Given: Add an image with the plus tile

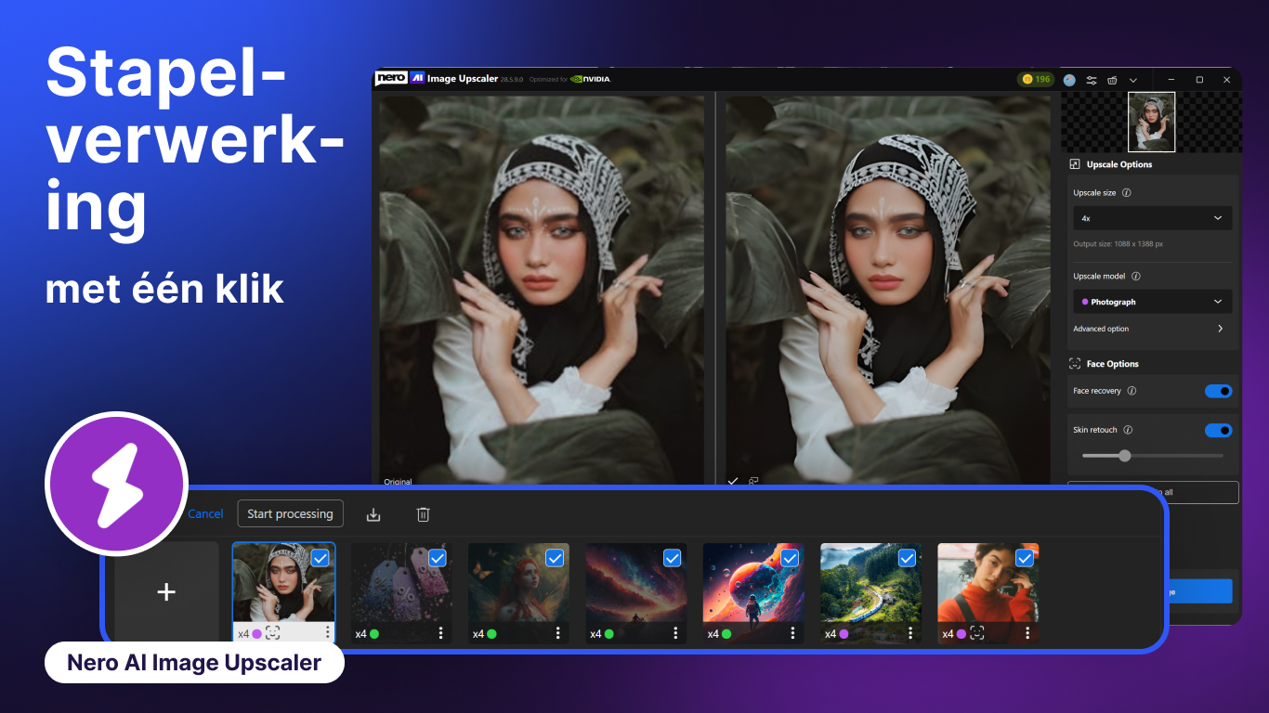Looking at the screenshot, I should (166, 591).
